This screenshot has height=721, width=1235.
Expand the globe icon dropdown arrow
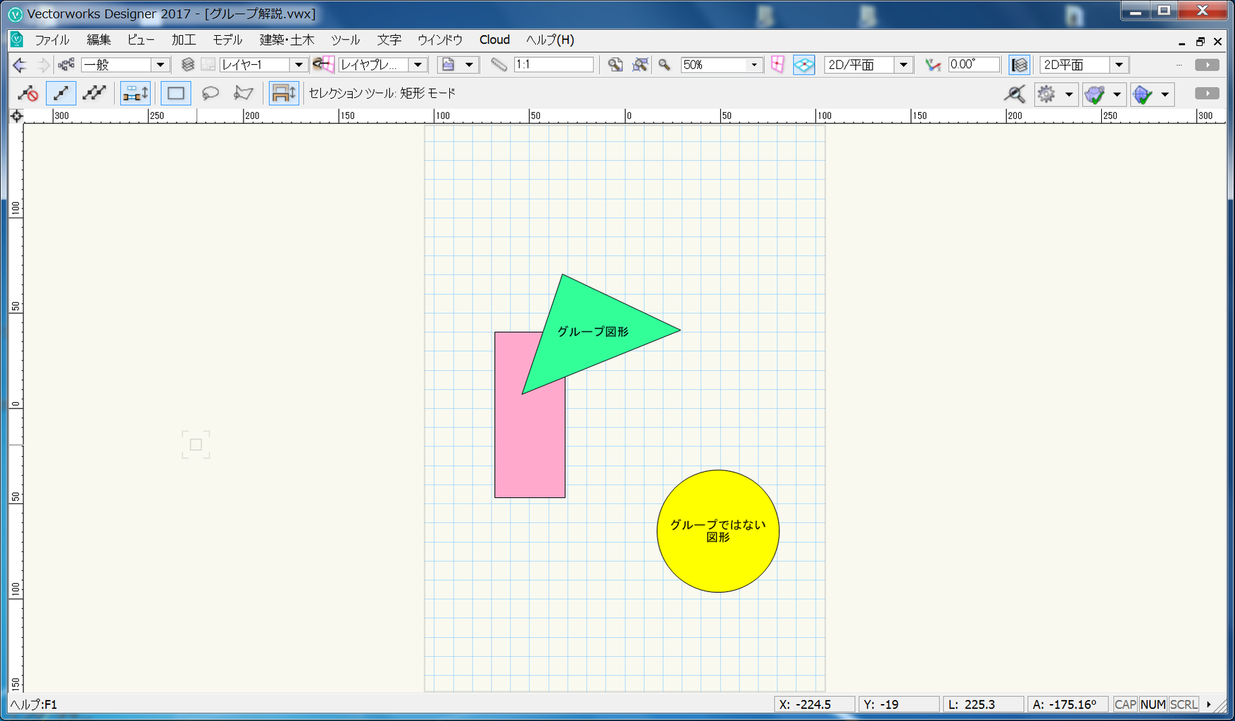pos(1164,94)
